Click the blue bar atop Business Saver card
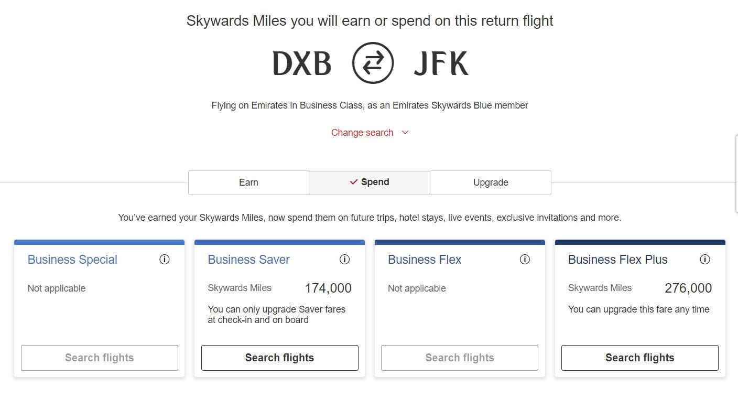This screenshot has height=398, width=738. (279, 242)
